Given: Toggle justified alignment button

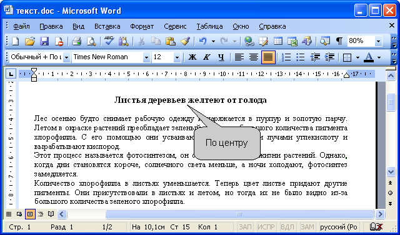Looking at the screenshot, I should 268,57.
